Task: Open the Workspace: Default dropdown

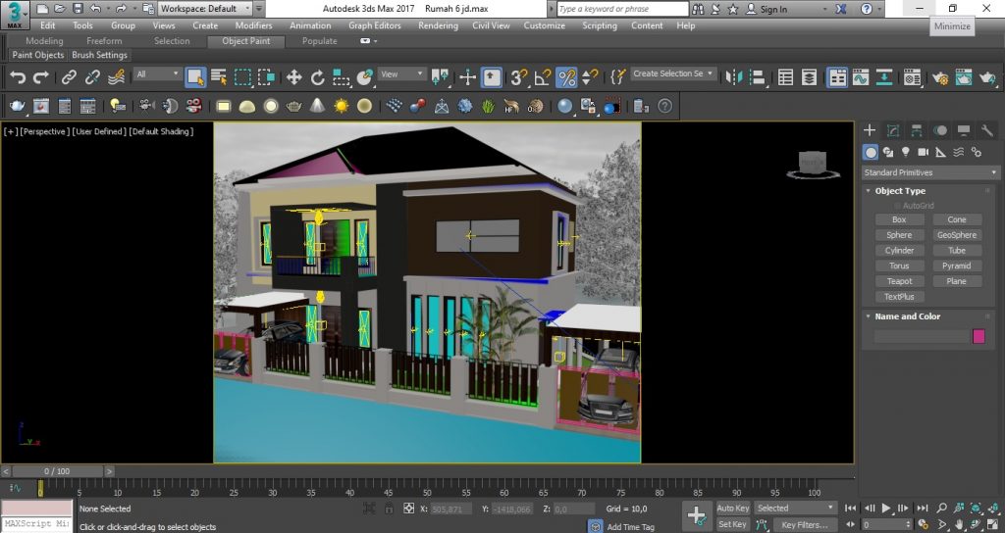Action: click(204, 8)
